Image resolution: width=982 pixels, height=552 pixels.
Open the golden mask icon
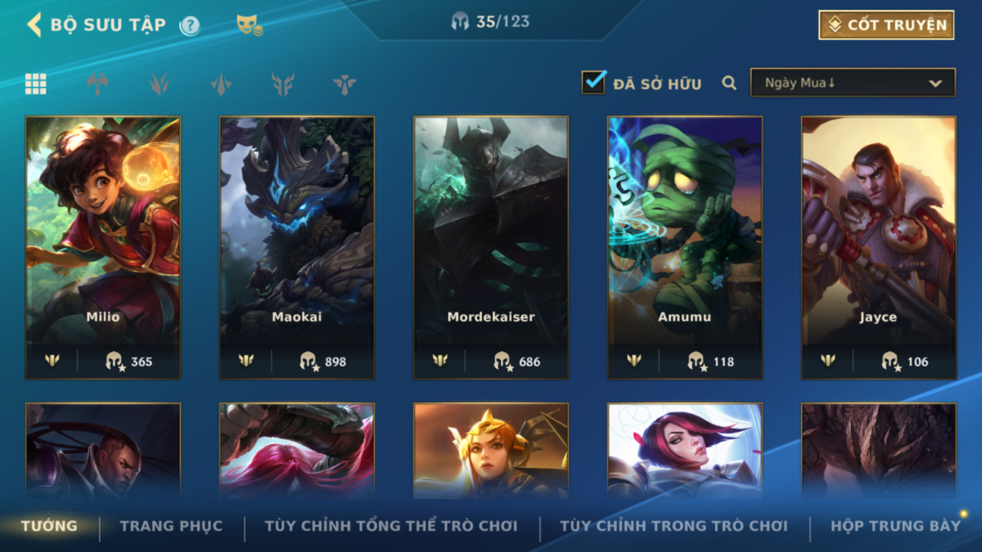click(249, 25)
